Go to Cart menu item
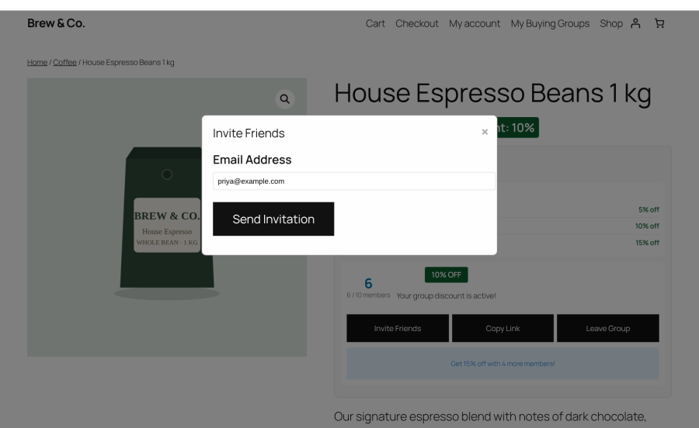The image size is (699, 428). pos(375,23)
